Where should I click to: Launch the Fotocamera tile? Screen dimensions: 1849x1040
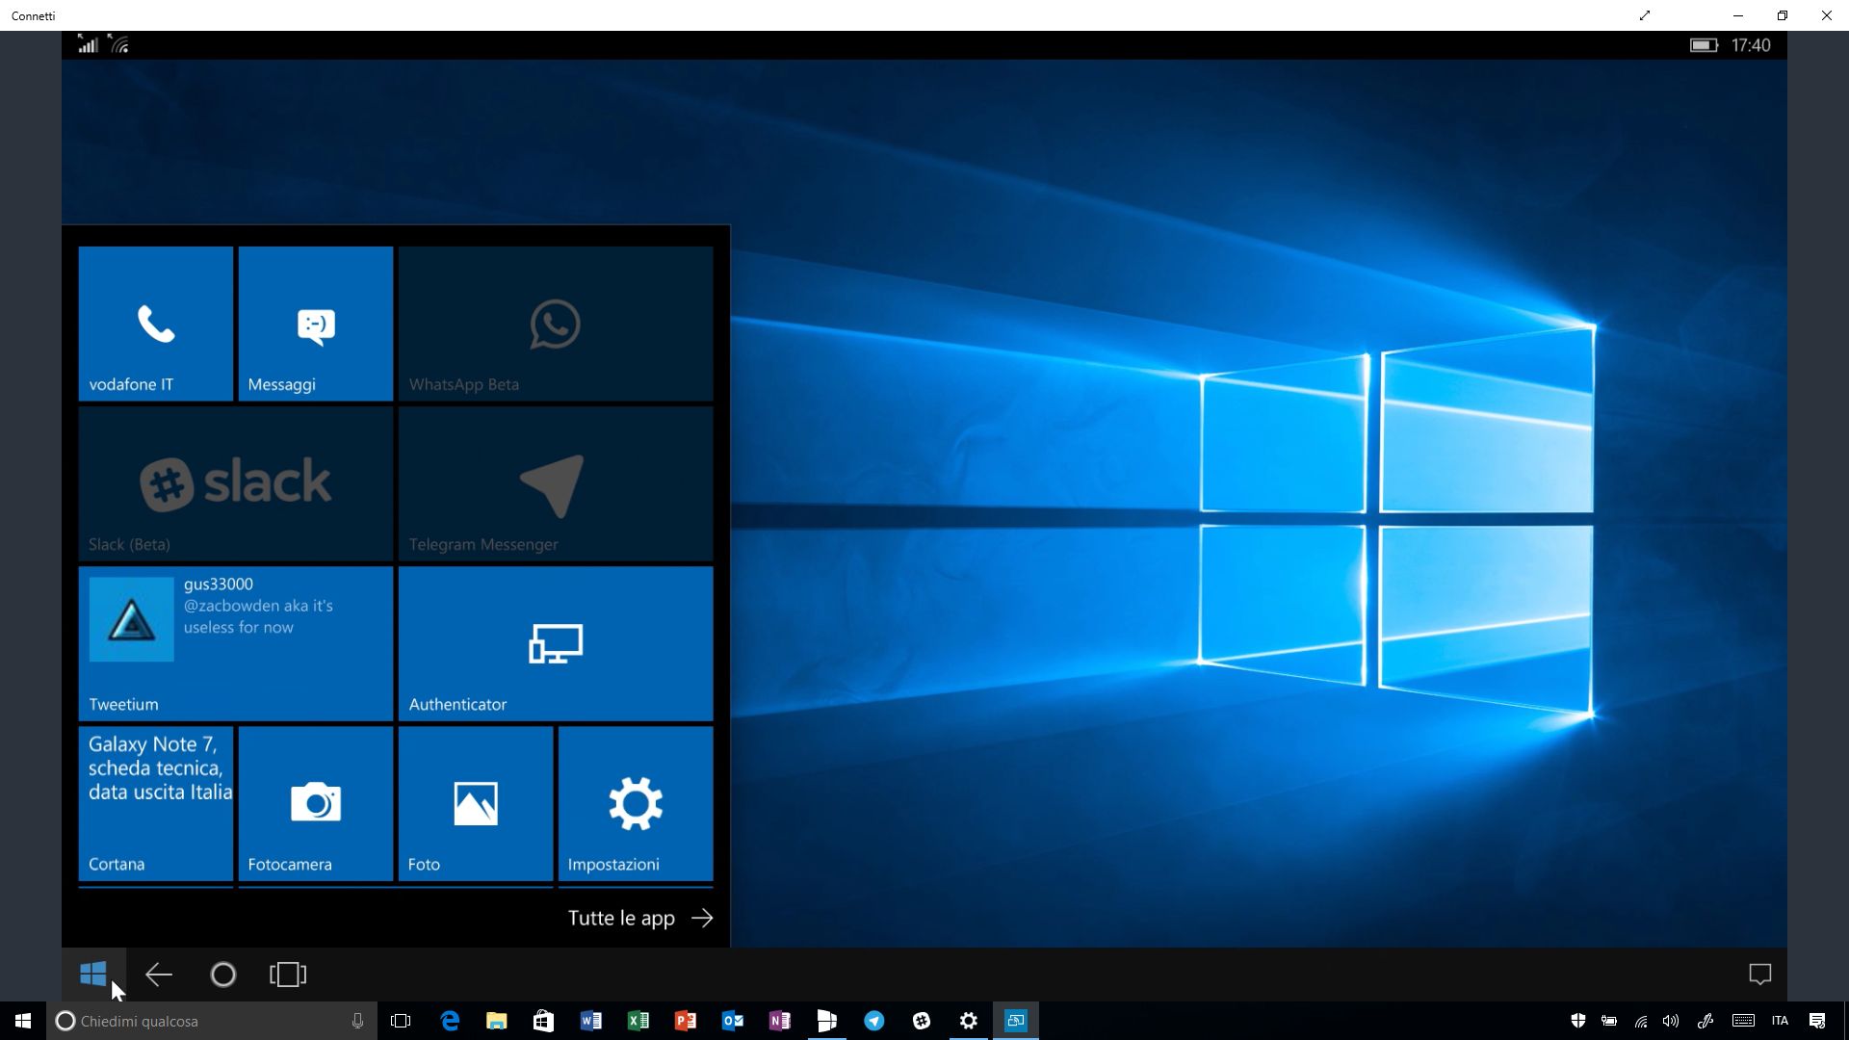coord(316,803)
